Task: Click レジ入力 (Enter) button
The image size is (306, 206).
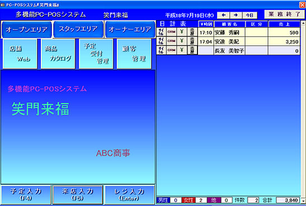Action: [x=130, y=195]
